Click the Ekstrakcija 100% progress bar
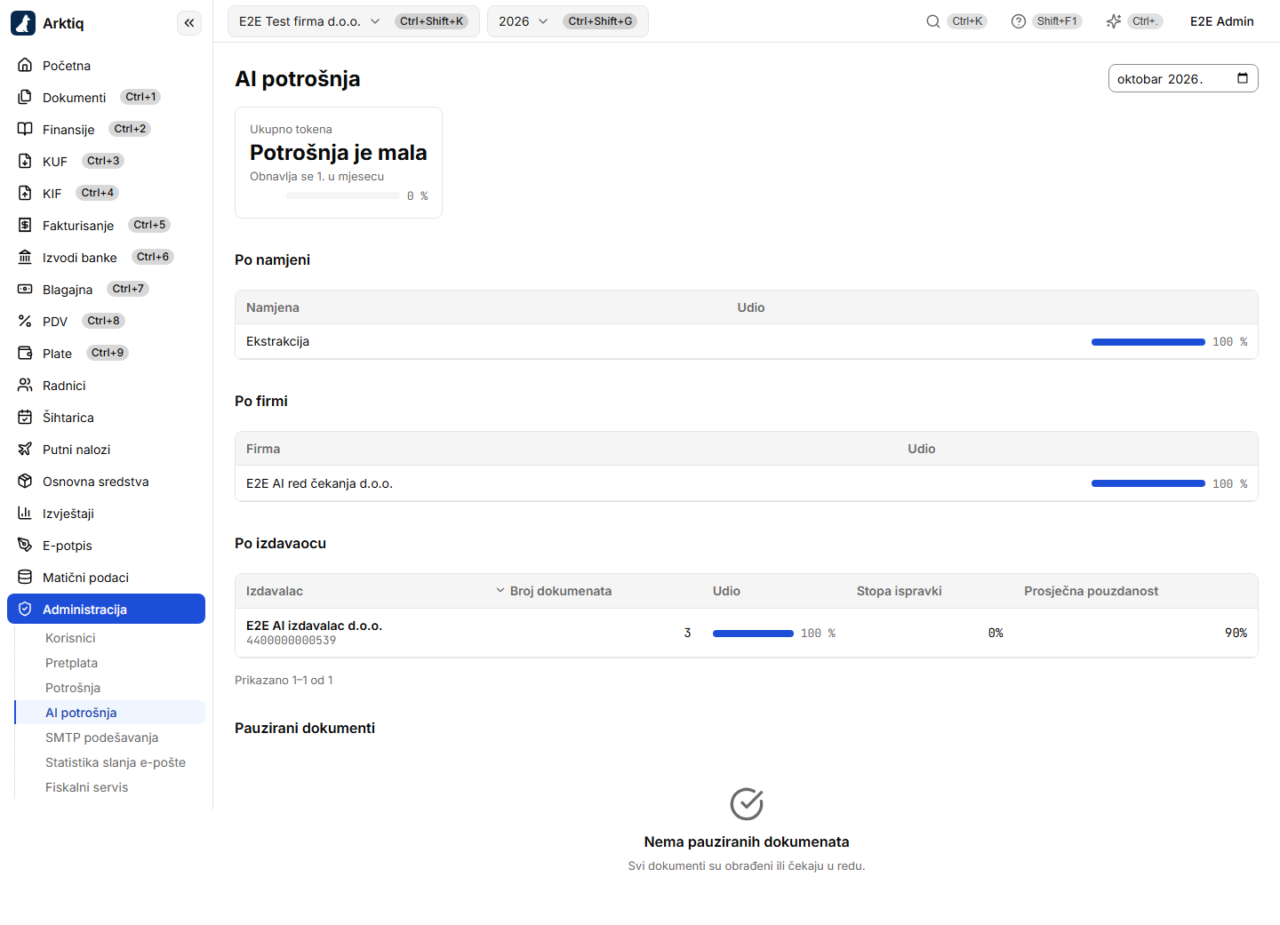This screenshot has width=1280, height=925. [1148, 342]
